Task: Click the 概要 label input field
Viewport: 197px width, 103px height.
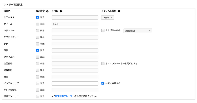Action: click(x=75, y=77)
